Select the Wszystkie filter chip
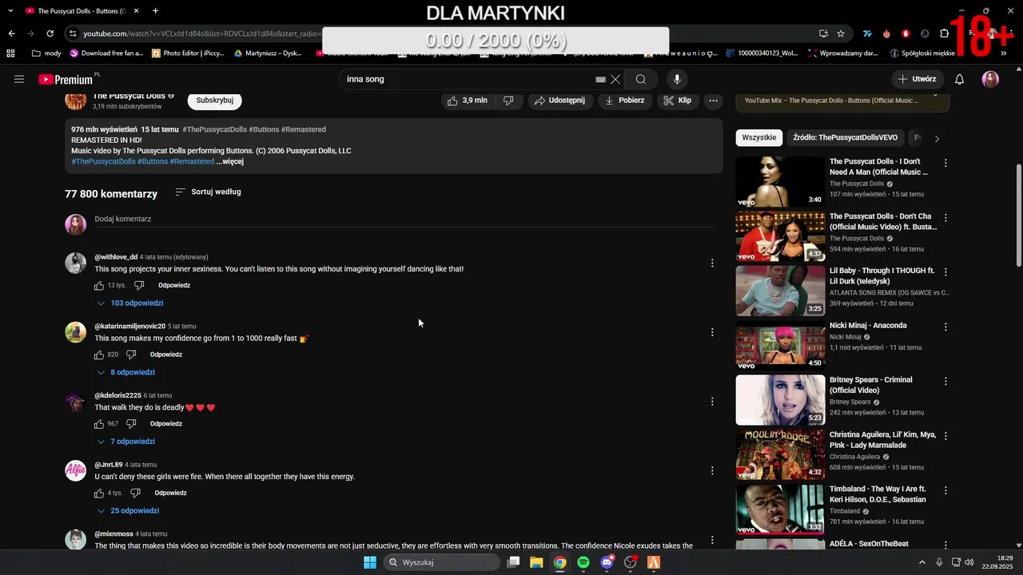This screenshot has height=575, width=1023. click(758, 137)
